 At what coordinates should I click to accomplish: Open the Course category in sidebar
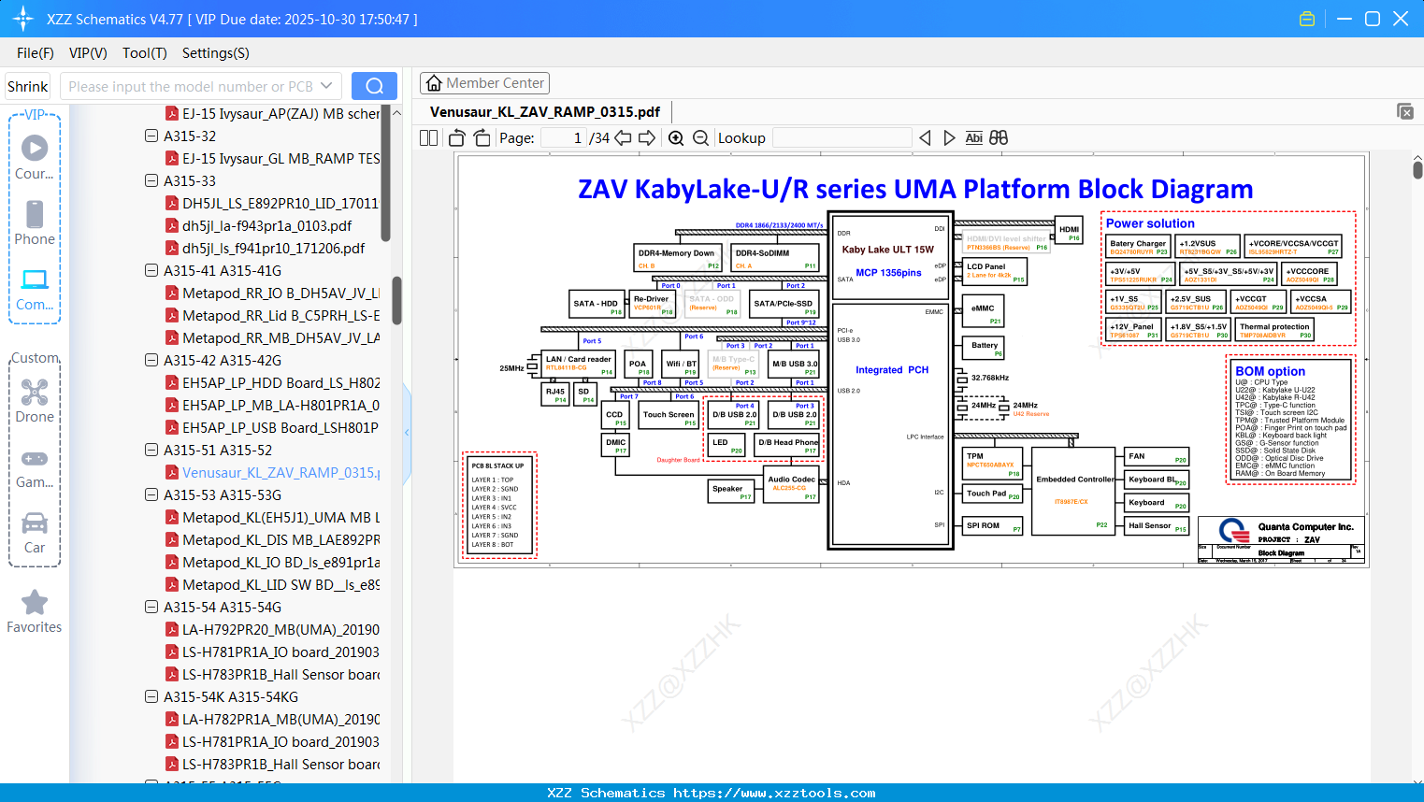(35, 158)
